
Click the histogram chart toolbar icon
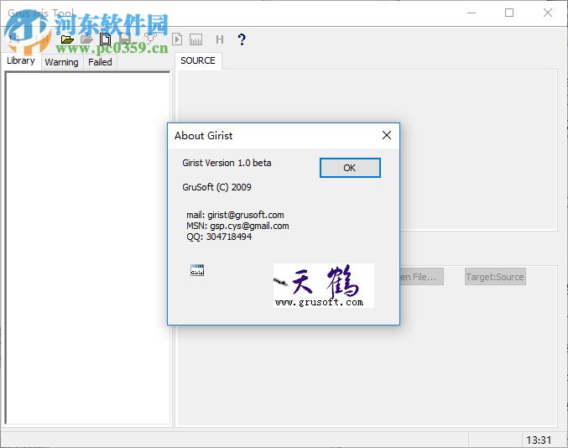(x=196, y=39)
